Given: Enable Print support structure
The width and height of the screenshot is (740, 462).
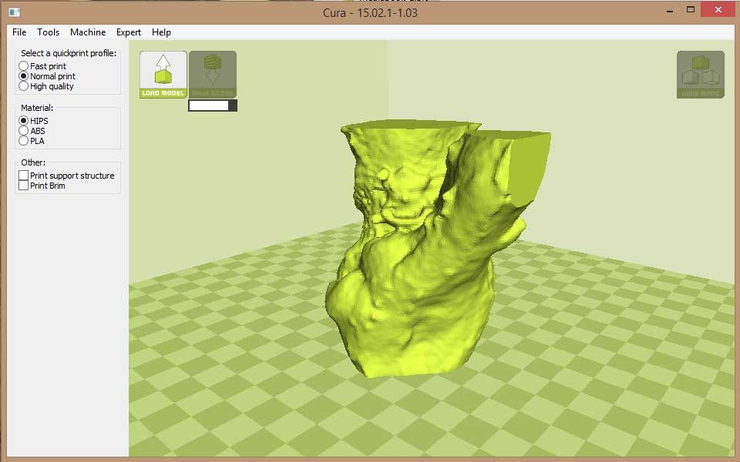Looking at the screenshot, I should pos(24,176).
